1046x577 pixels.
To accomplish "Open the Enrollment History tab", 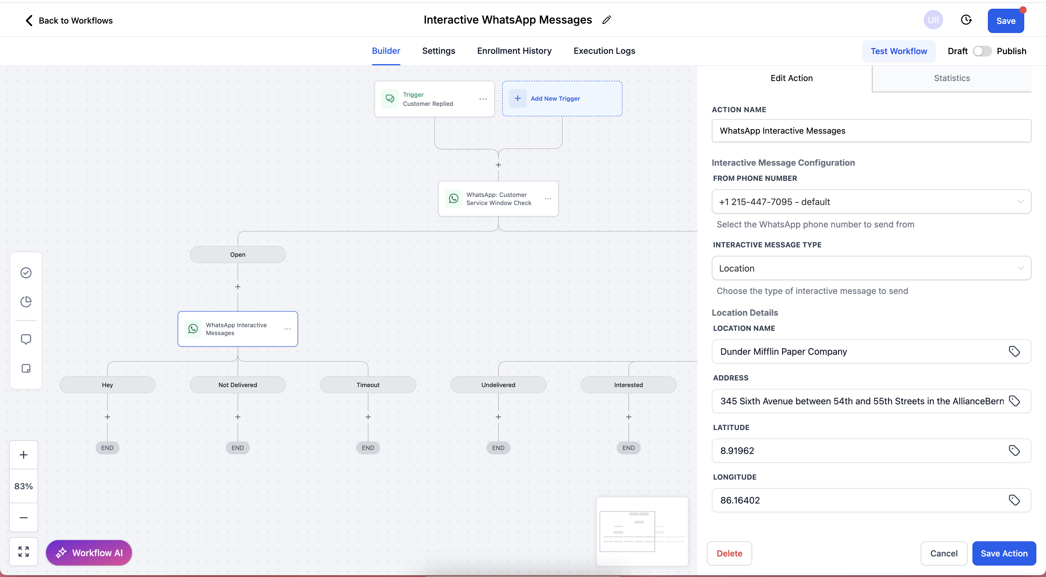I will (x=514, y=51).
